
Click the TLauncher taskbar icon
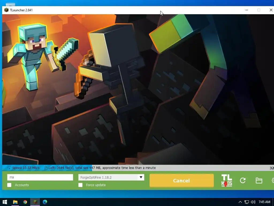tap(35, 202)
